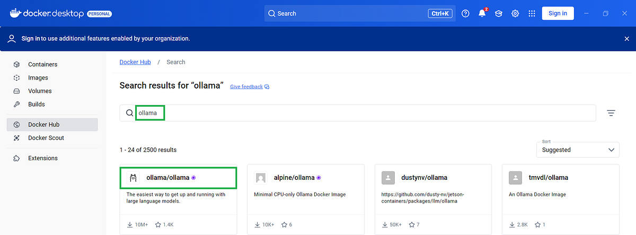Viewport: 636px width, 235px height.
Task: Click the 50K+ downloads count
Action: tap(393, 225)
